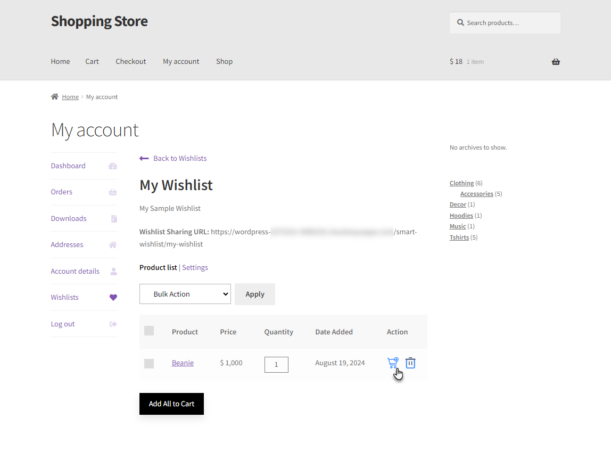Click Add All to Cart button

[171, 404]
